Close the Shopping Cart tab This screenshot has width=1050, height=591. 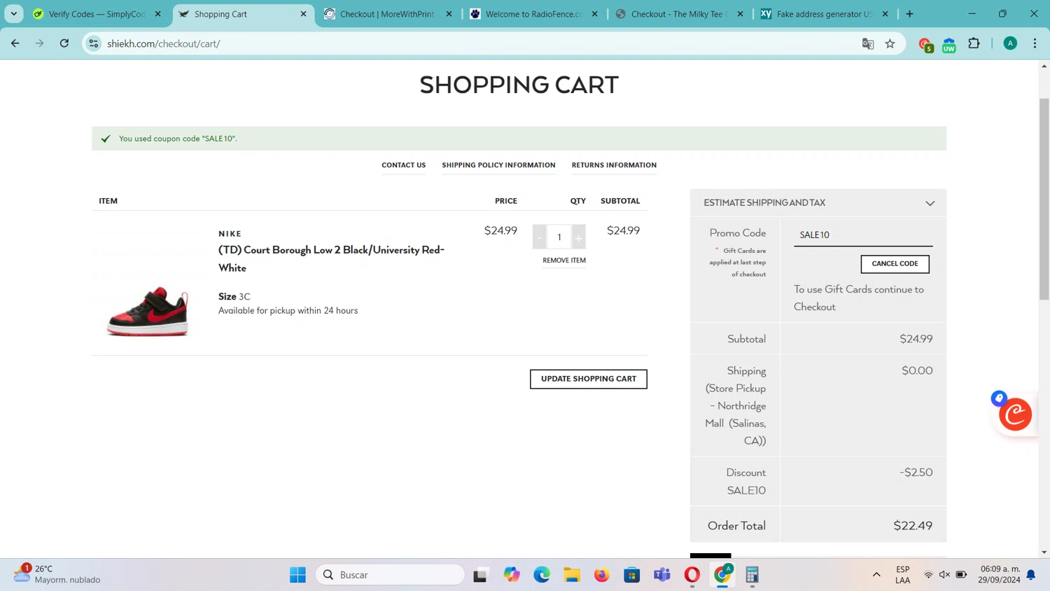[303, 14]
